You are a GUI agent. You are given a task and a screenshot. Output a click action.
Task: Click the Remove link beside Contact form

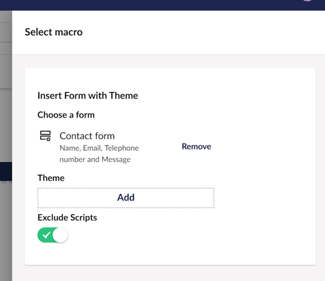tap(196, 146)
